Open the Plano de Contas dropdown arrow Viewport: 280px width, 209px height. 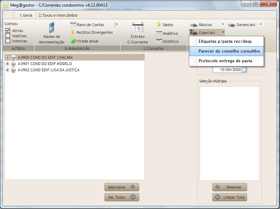pyautogui.click(x=116, y=24)
